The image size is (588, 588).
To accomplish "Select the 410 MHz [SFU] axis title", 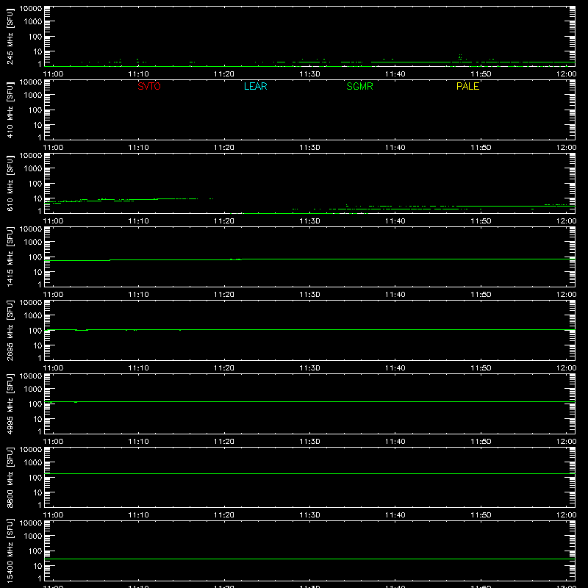I will pos(10,110).
